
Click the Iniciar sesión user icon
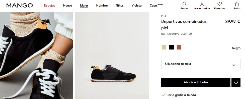202,4
